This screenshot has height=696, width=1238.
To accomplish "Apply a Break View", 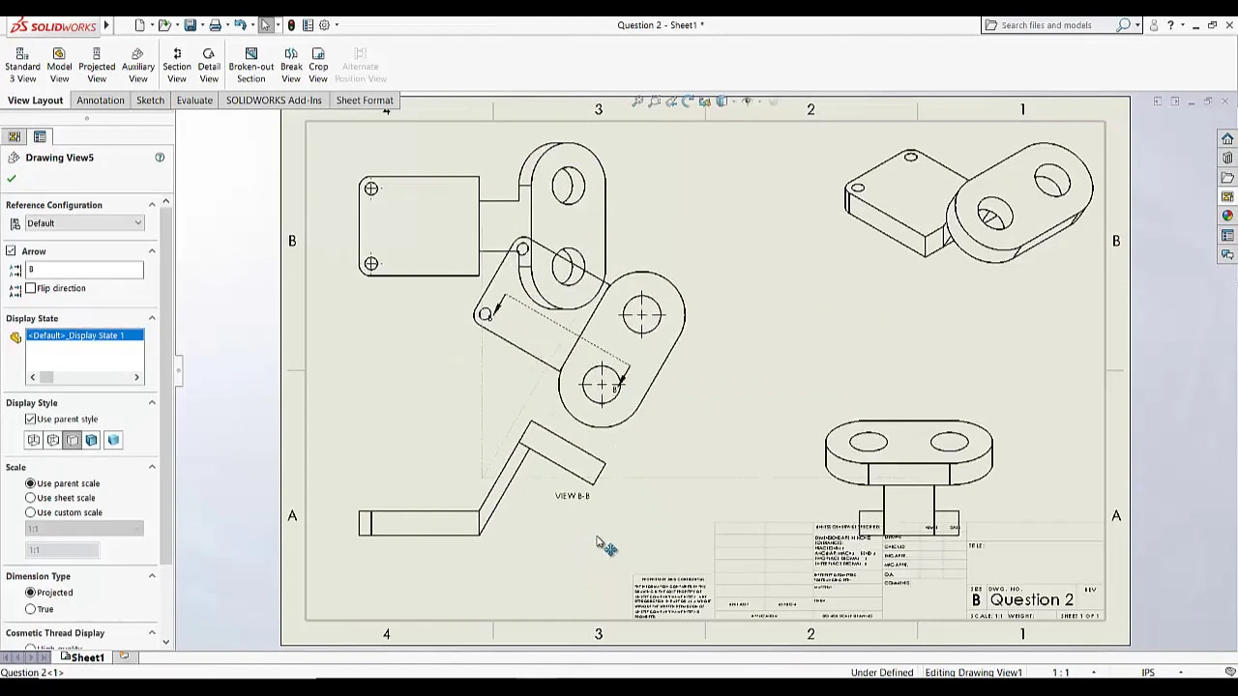I will tap(291, 65).
